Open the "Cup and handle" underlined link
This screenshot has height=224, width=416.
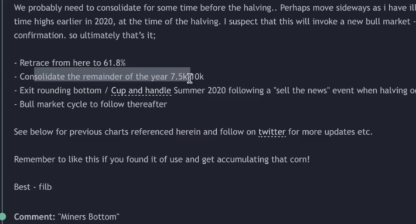141,91
